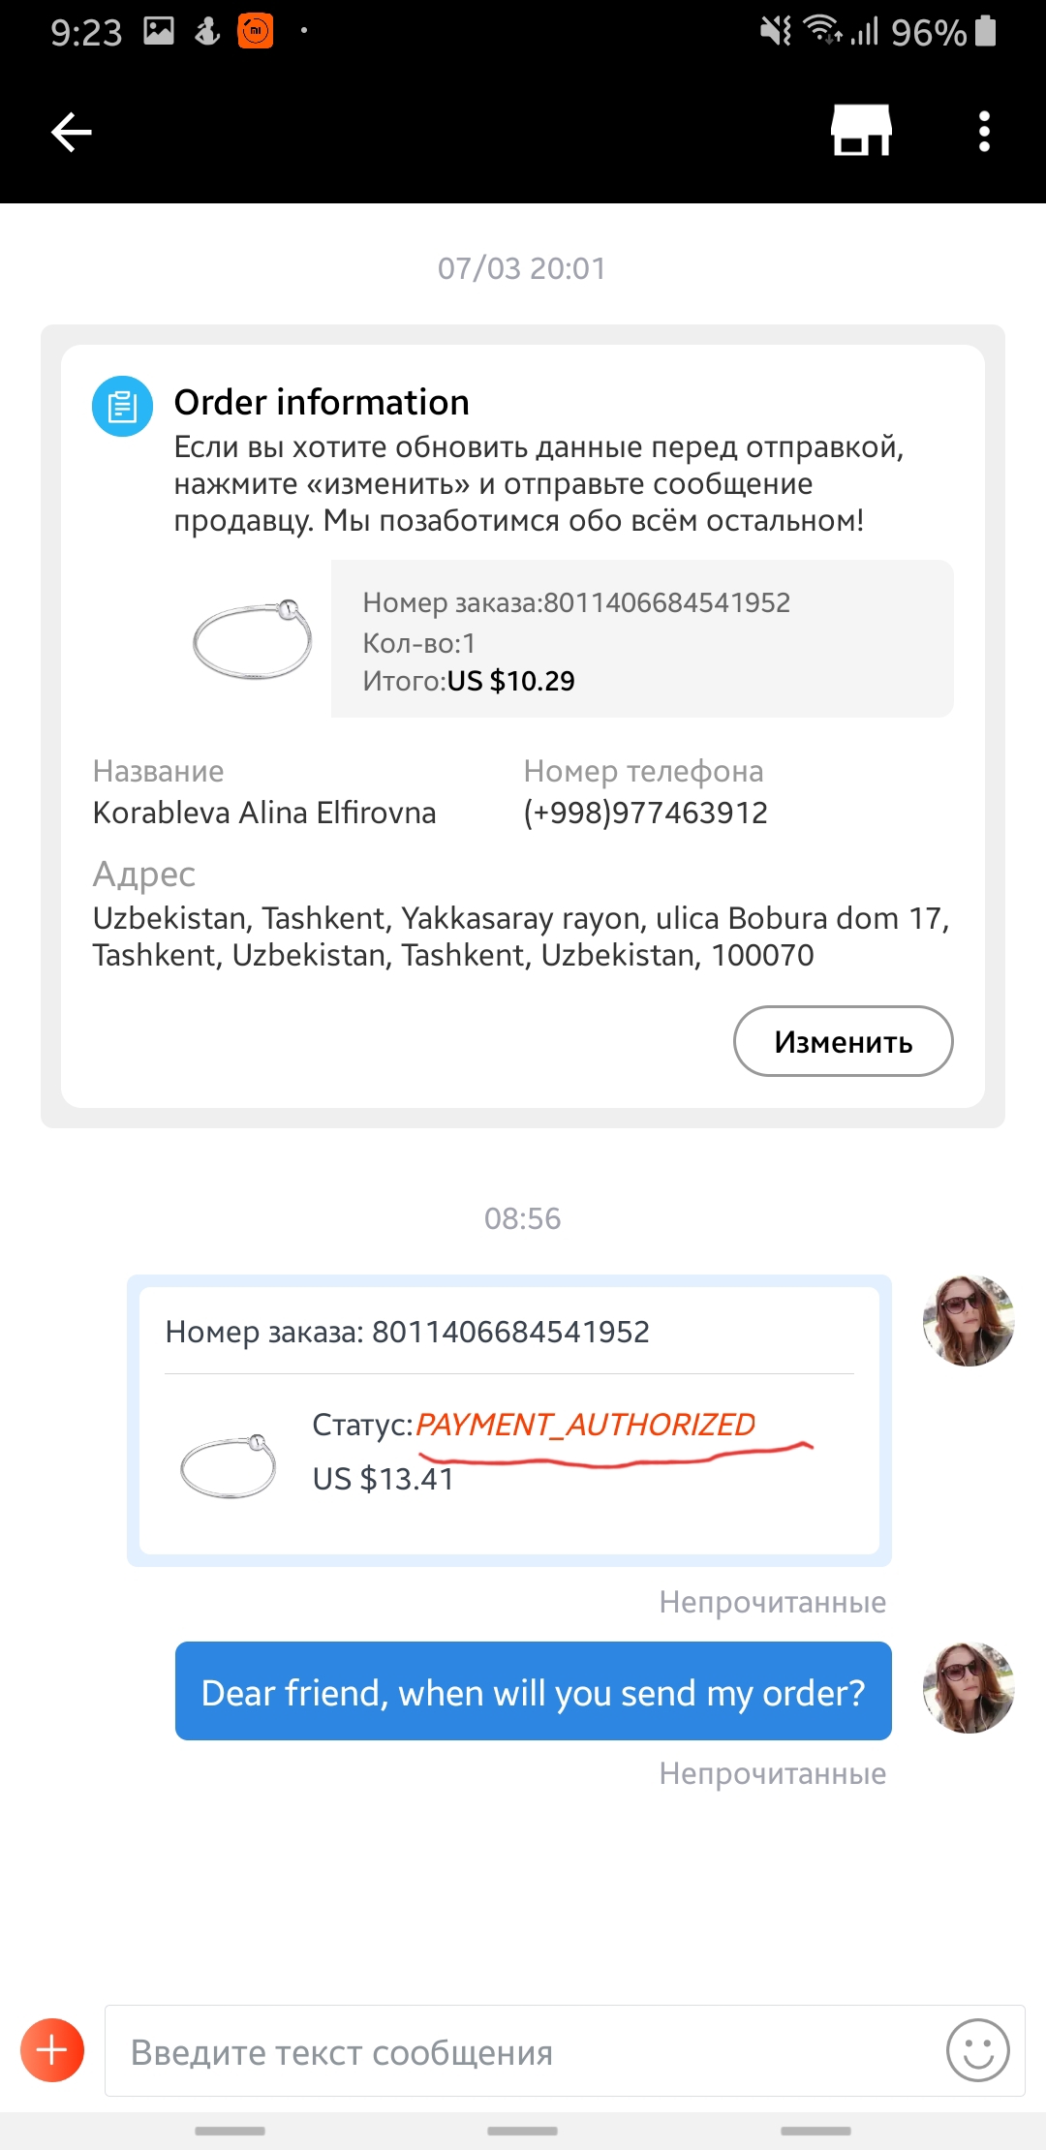Tap the bracelet image in order status card

(229, 1466)
